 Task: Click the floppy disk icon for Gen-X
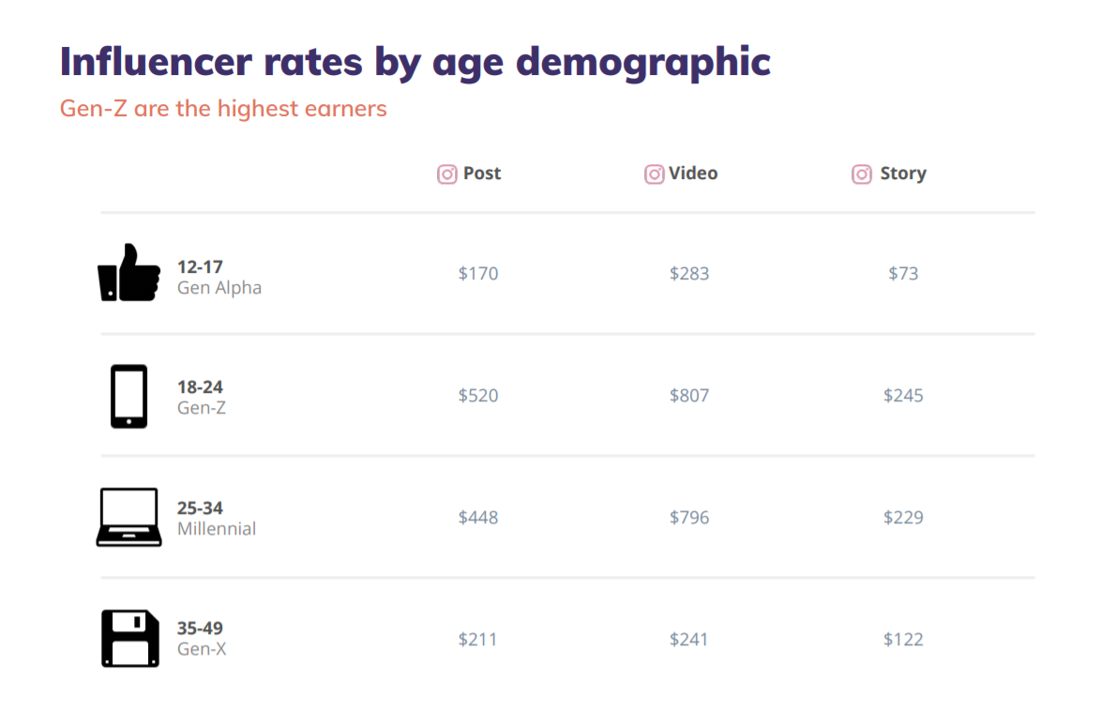[x=129, y=639]
